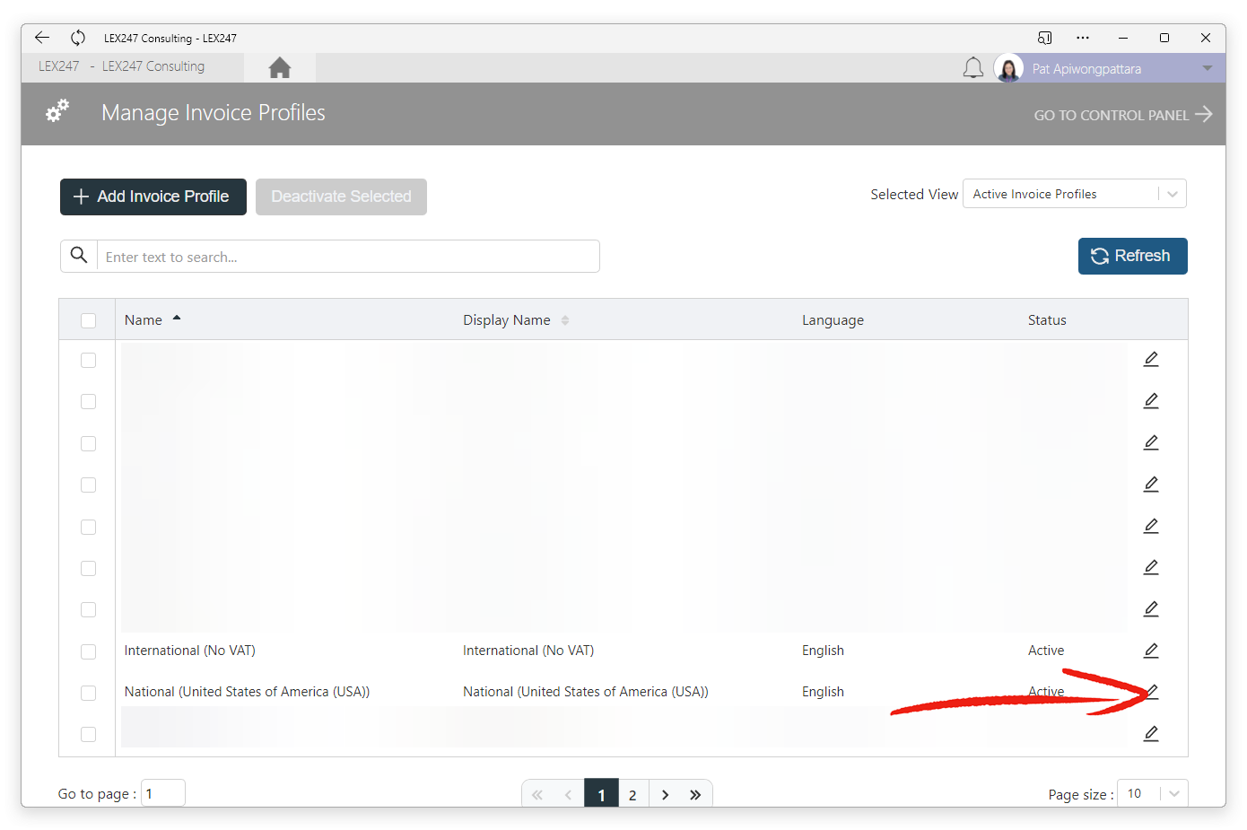Click the Refresh button
The height and width of the screenshot is (830, 1247).
pos(1132,256)
